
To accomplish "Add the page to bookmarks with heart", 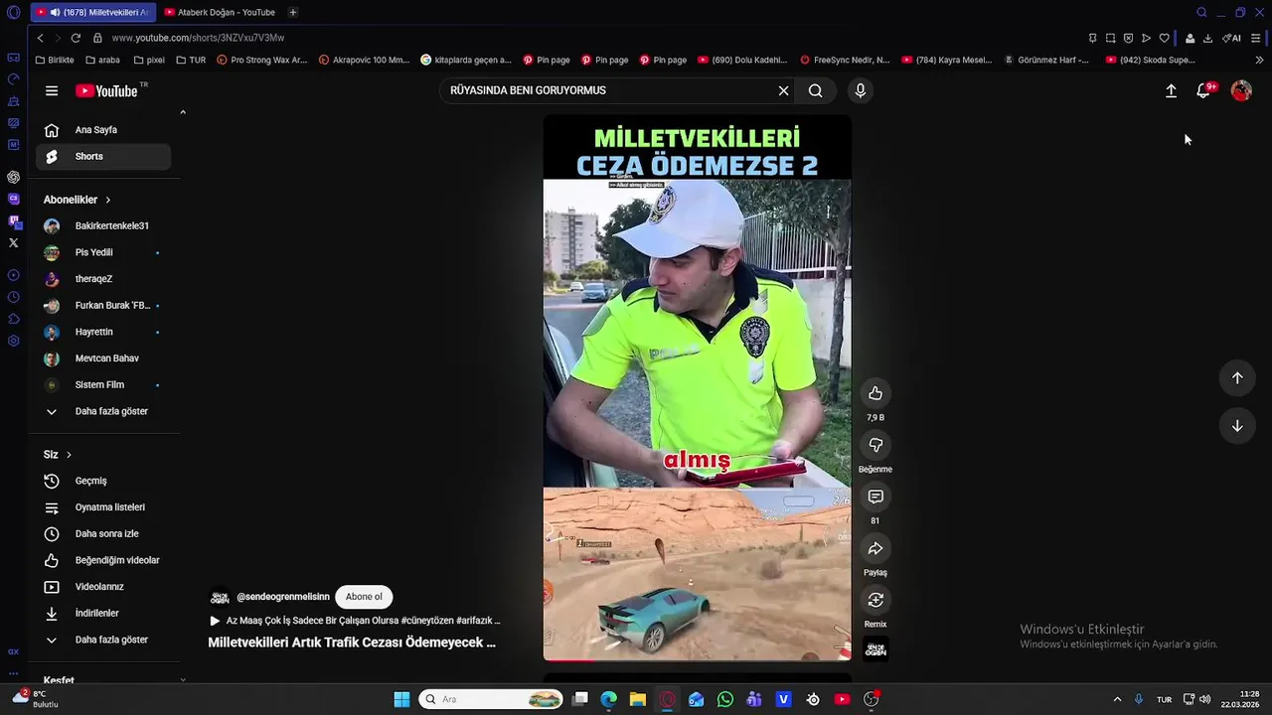I will tap(1164, 38).
